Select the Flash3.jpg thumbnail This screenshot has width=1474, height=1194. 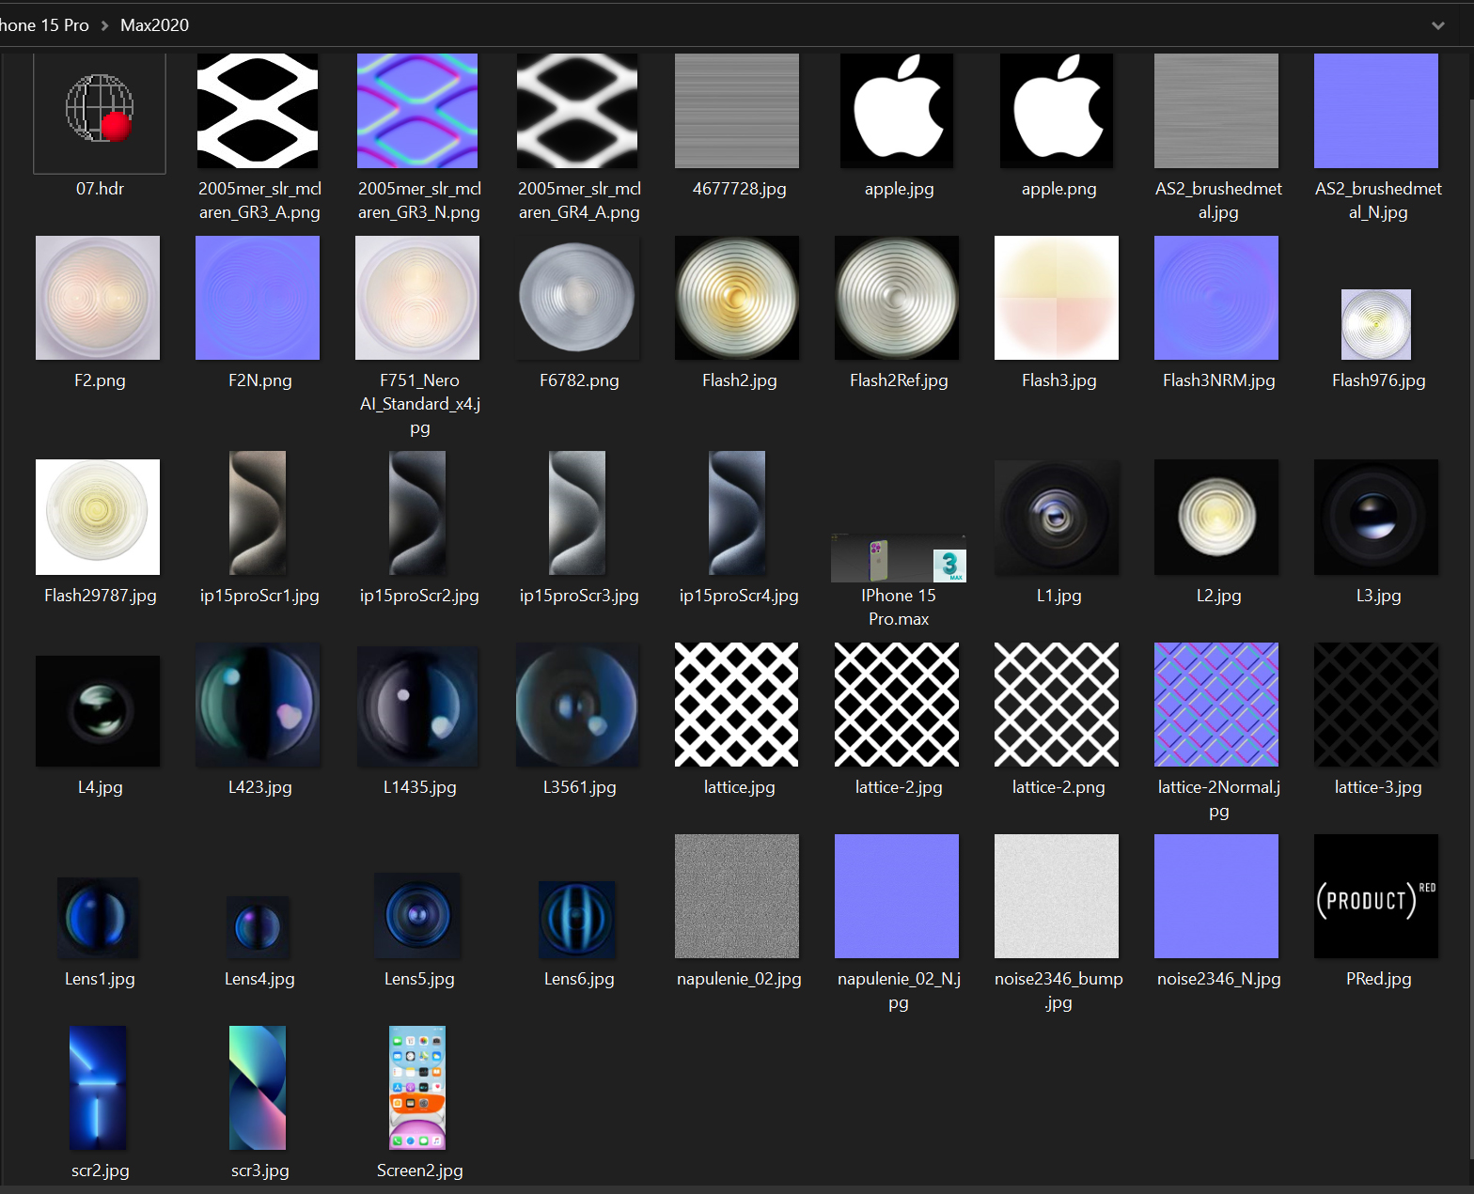point(1057,298)
